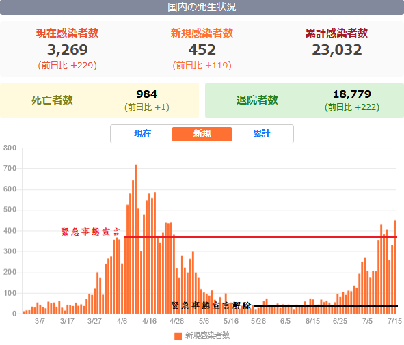
Task: Click the discharged count 18,779
Action: (352, 94)
